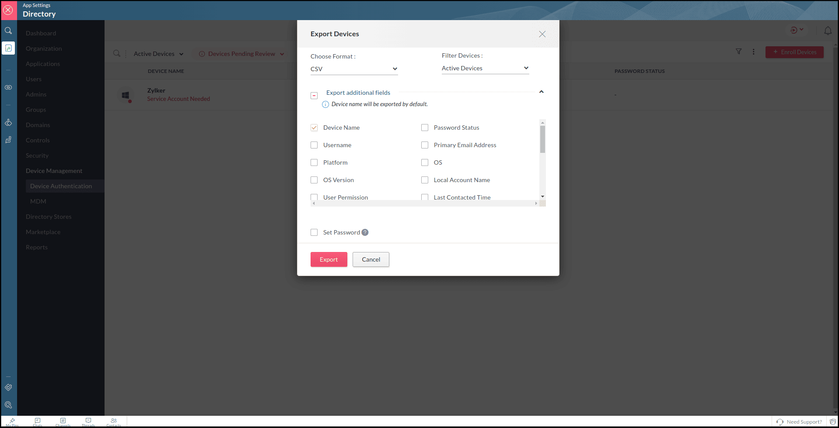Open the Active Devices view dropdown
Screen dimensions: 839x428
tap(158, 54)
